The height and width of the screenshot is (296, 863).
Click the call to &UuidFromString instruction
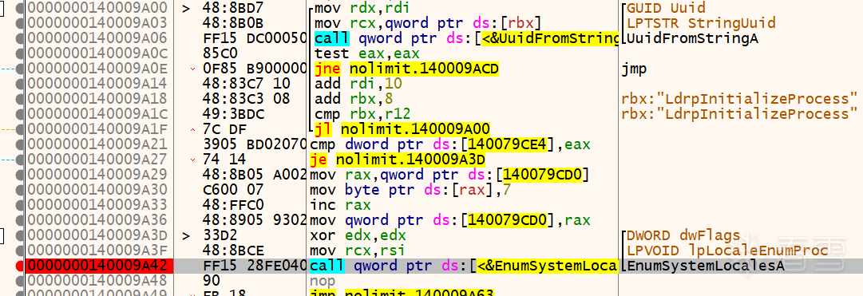click(x=466, y=38)
